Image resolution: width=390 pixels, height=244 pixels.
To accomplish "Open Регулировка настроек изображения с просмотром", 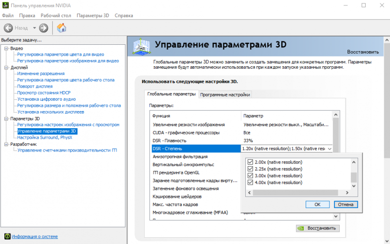I will (x=68, y=125).
